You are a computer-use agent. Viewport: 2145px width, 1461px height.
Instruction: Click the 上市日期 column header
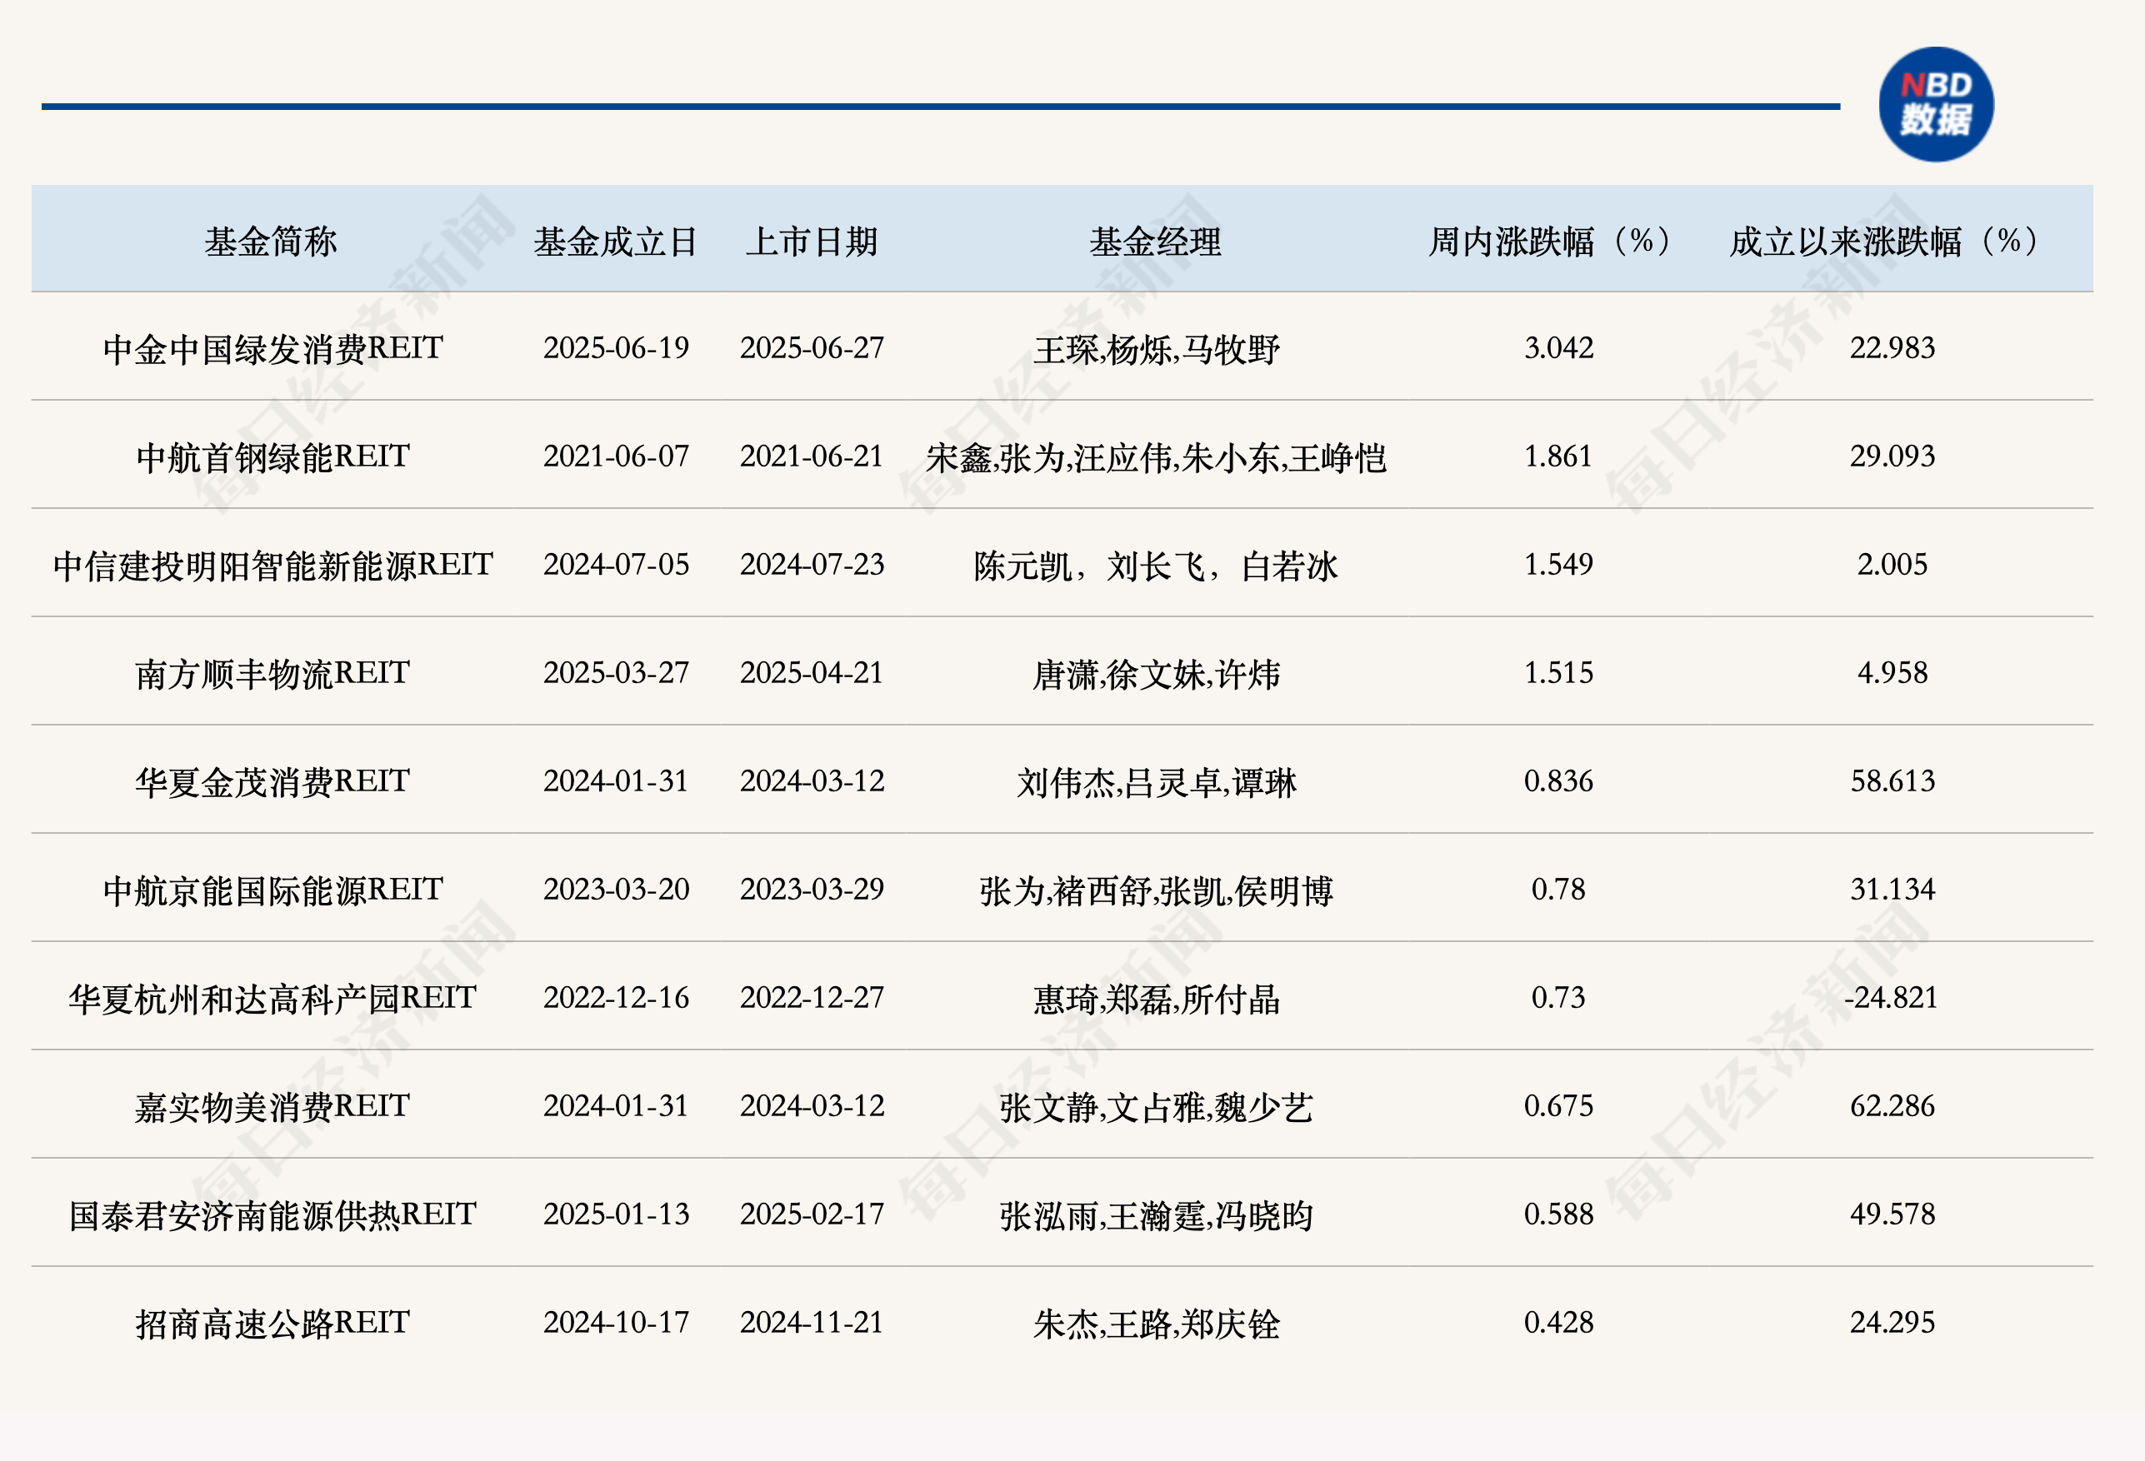tap(812, 242)
